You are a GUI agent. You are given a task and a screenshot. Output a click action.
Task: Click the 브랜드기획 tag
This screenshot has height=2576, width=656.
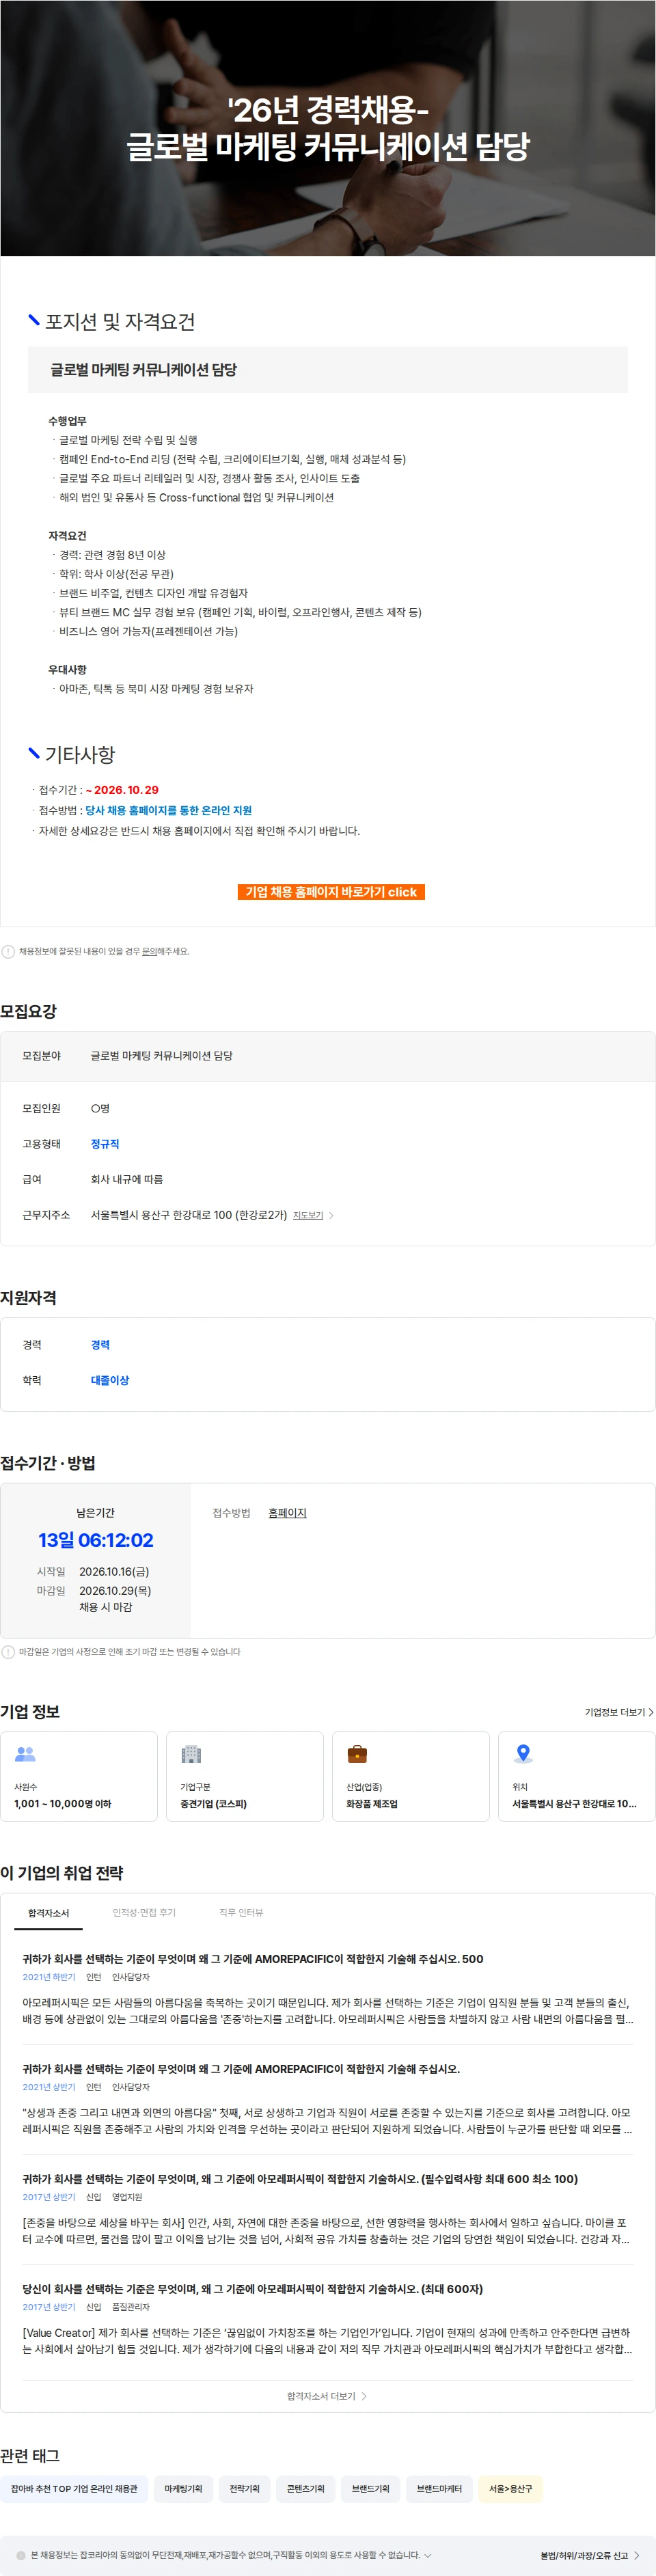coord(370,2488)
